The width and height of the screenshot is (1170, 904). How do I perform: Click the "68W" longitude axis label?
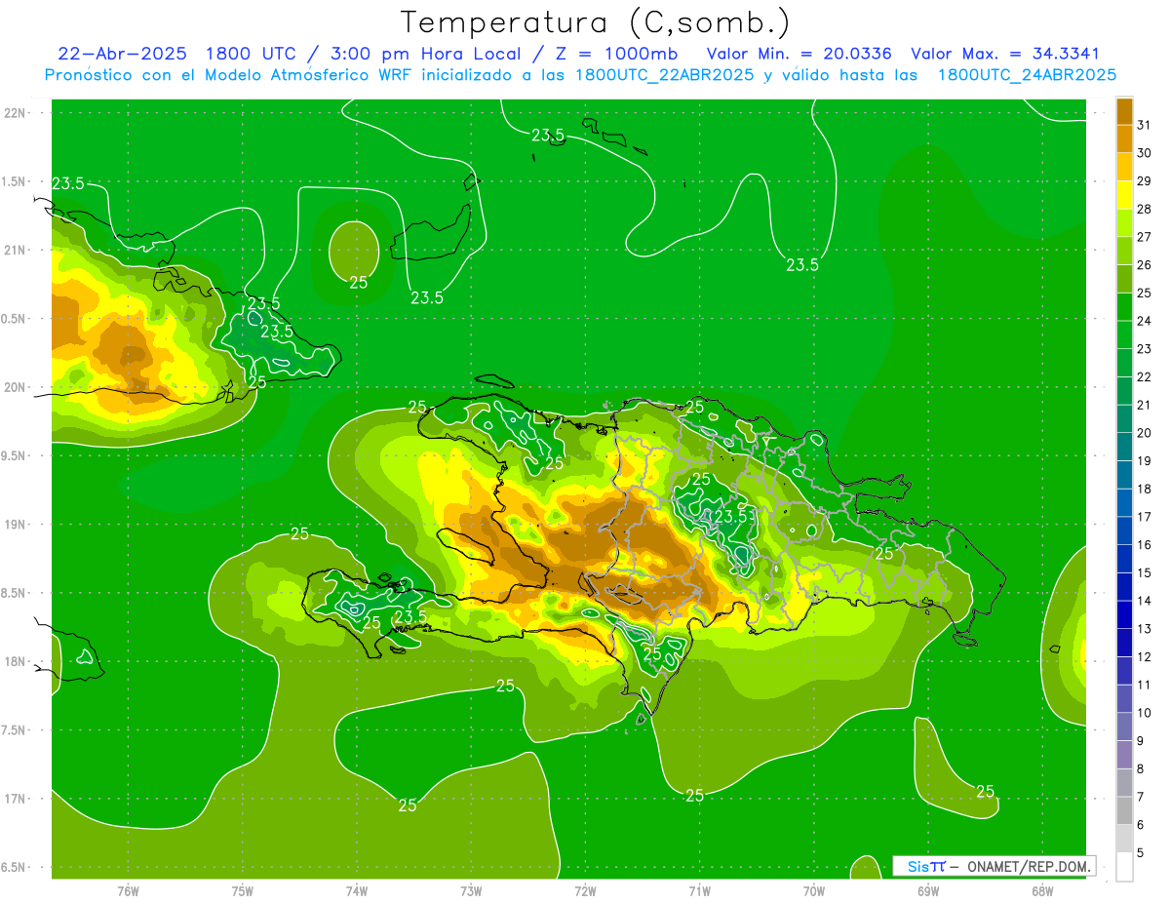click(1042, 890)
